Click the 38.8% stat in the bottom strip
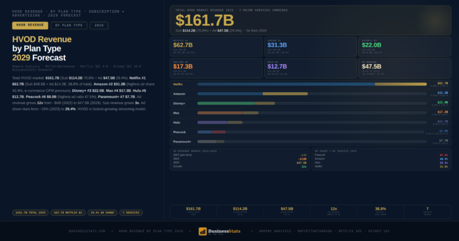This screenshot has height=241, width=459. pos(381,212)
